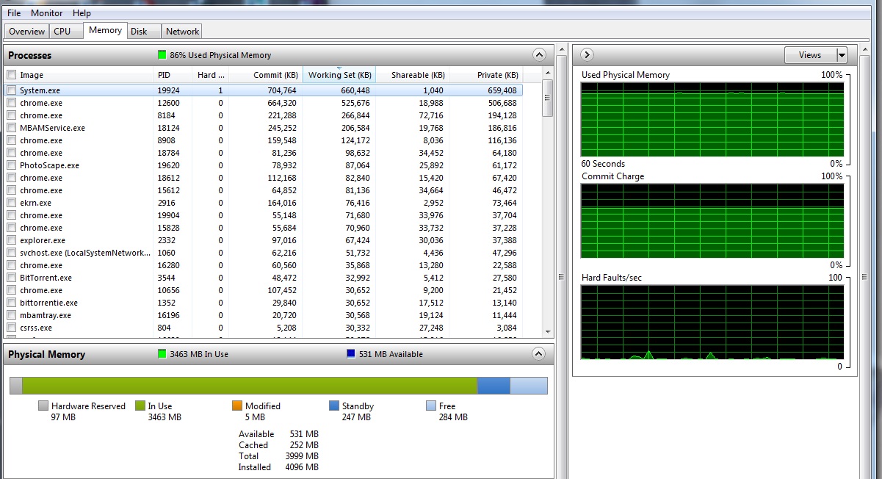Screen dimensions: 882x479
Task: Sort by the Hard Faults column header
Action: coord(210,75)
